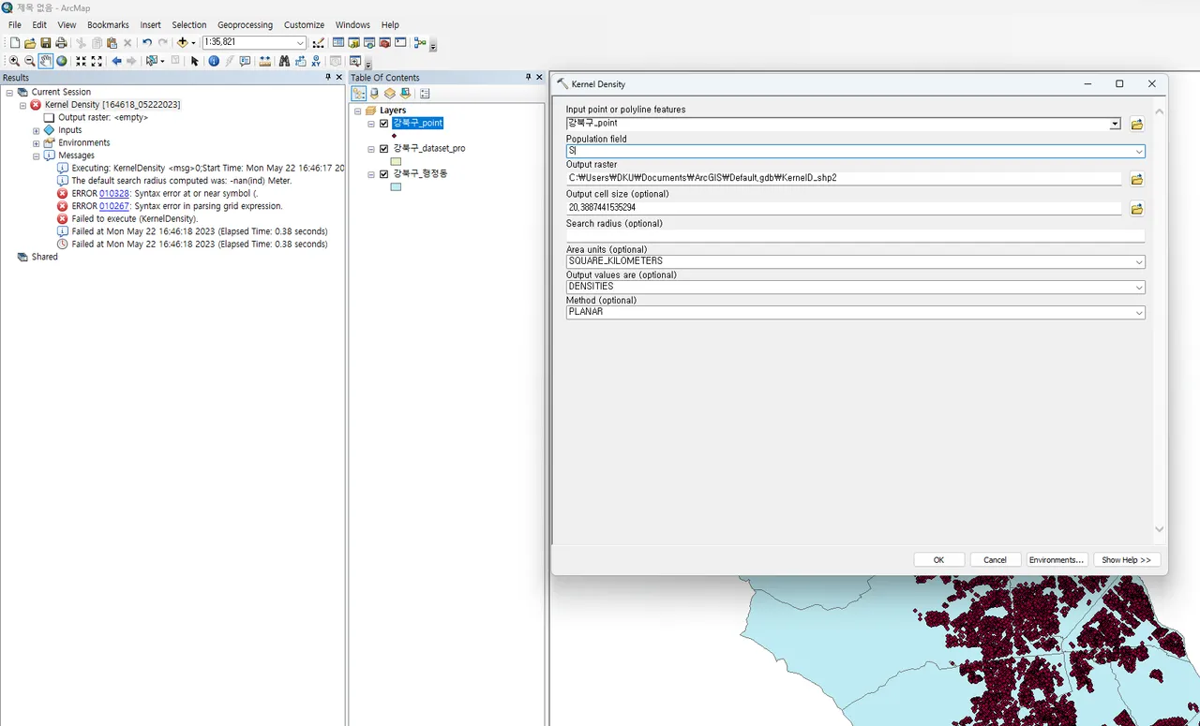Click the Full Extent globe icon

(x=62, y=61)
